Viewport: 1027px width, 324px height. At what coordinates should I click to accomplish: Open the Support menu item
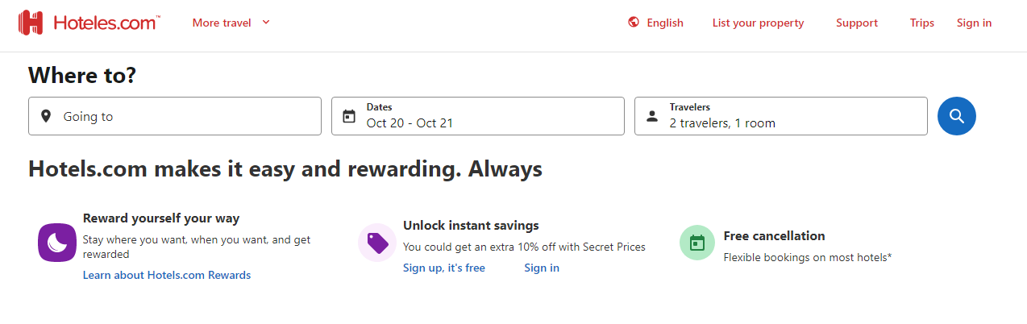[856, 23]
